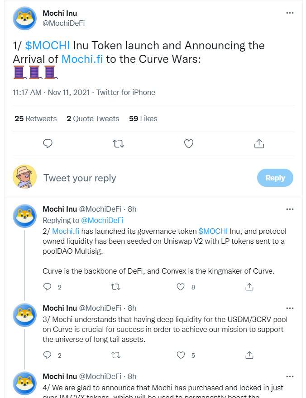Like tweet 3/ showing 5 likes
The image size is (306, 398).
[181, 355]
